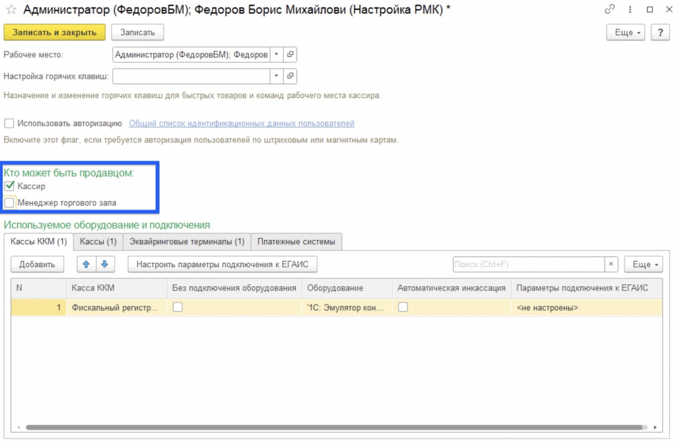Click Параметры подключения к ЕГАИС column header
Viewport: 676px width, 443px height.
pyautogui.click(x=586, y=288)
